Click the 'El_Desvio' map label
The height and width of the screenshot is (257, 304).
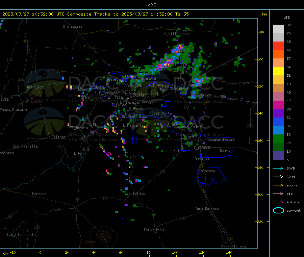coord(79,128)
